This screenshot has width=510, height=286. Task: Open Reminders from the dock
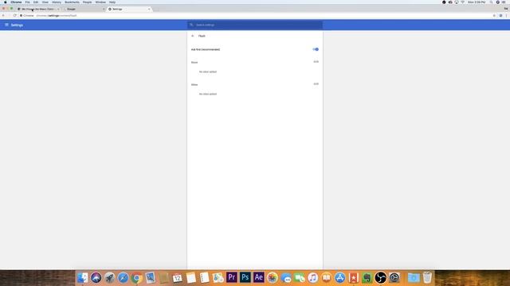click(x=205, y=277)
